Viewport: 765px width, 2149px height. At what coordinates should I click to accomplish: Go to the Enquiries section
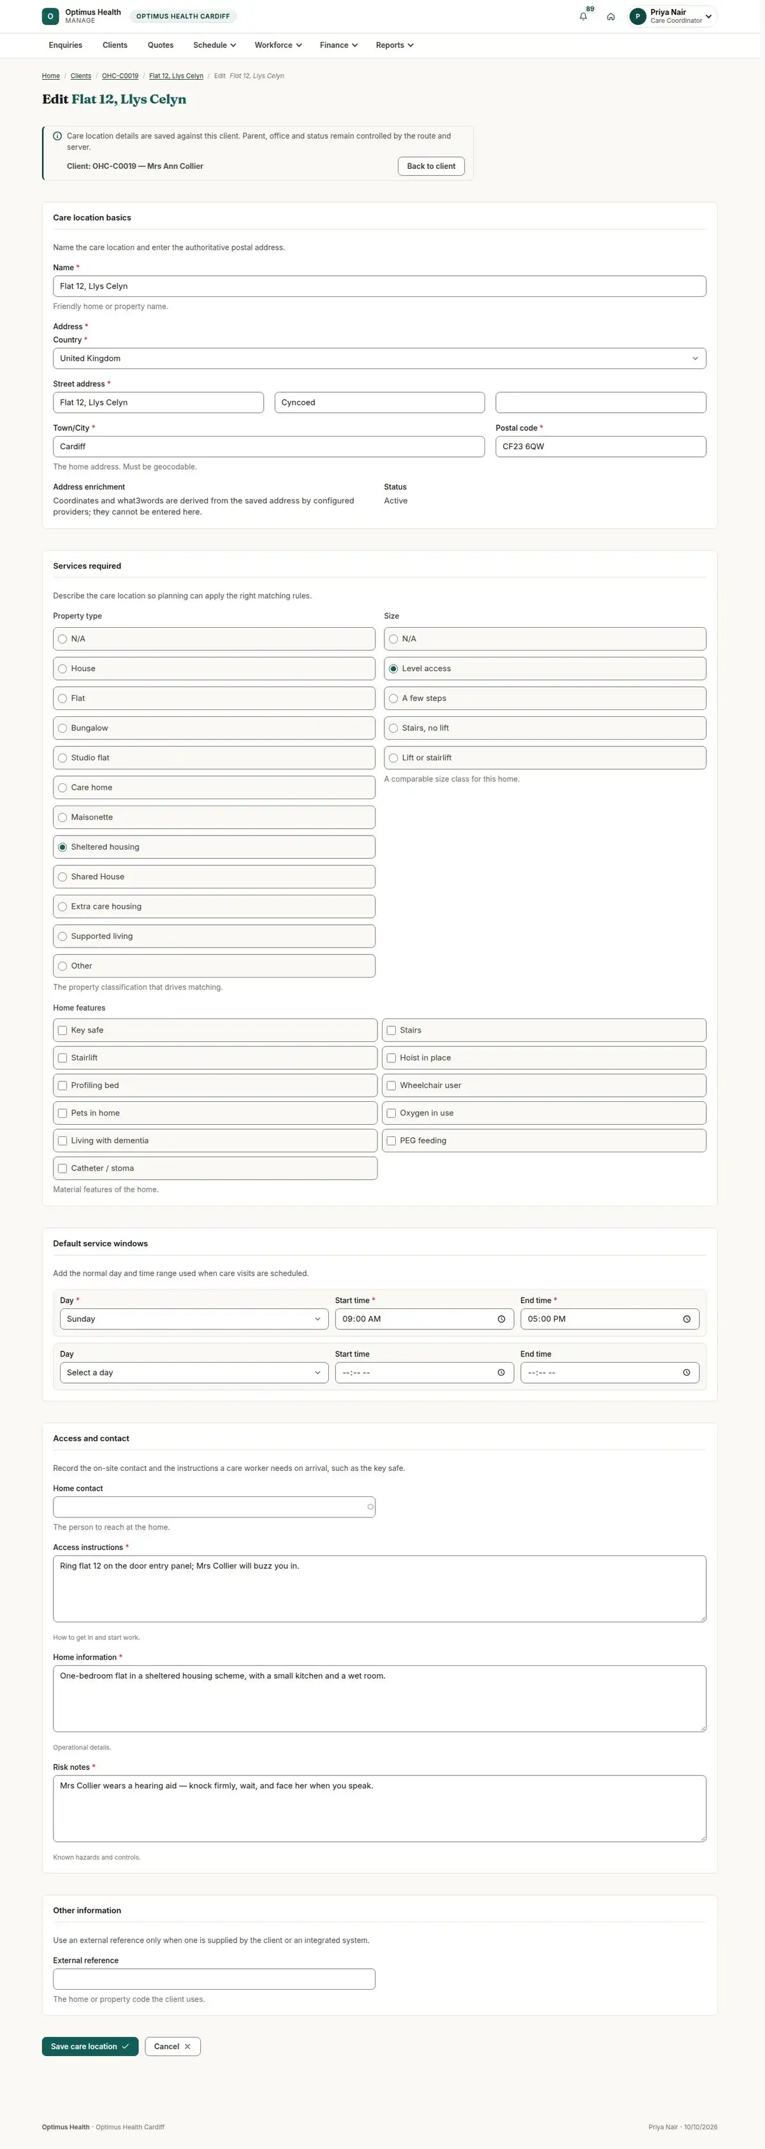click(x=65, y=45)
